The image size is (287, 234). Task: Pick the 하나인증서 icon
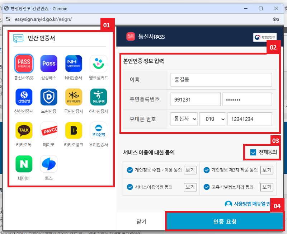coord(98,97)
